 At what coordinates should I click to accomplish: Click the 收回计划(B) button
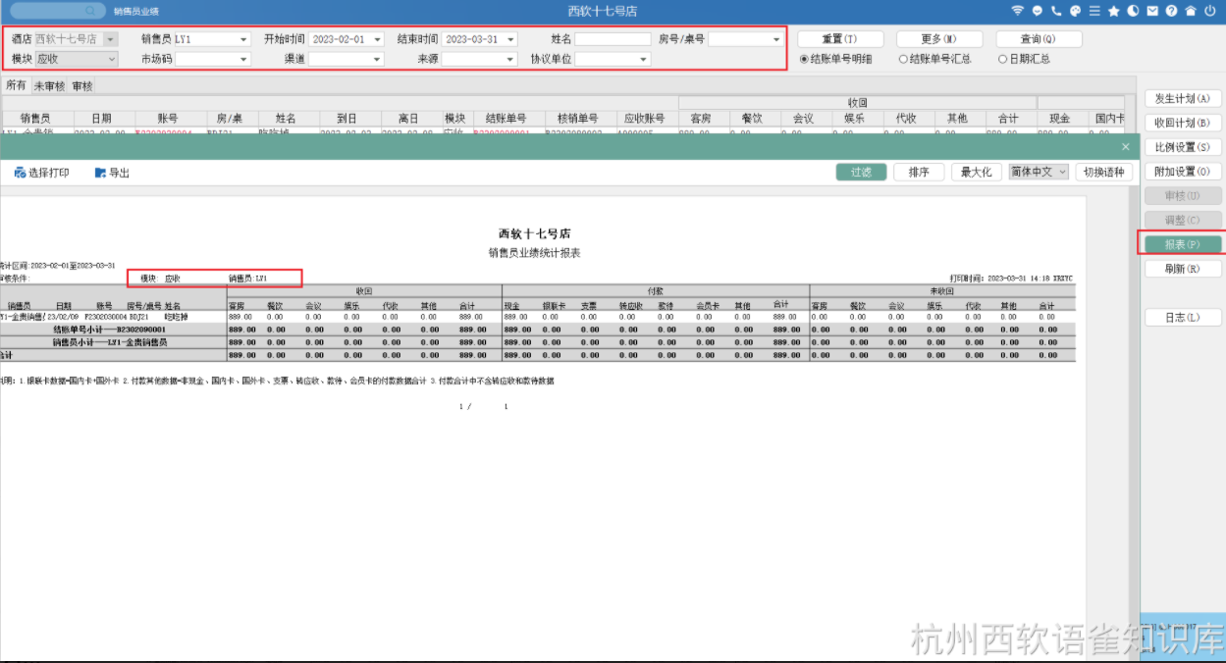tap(1183, 123)
